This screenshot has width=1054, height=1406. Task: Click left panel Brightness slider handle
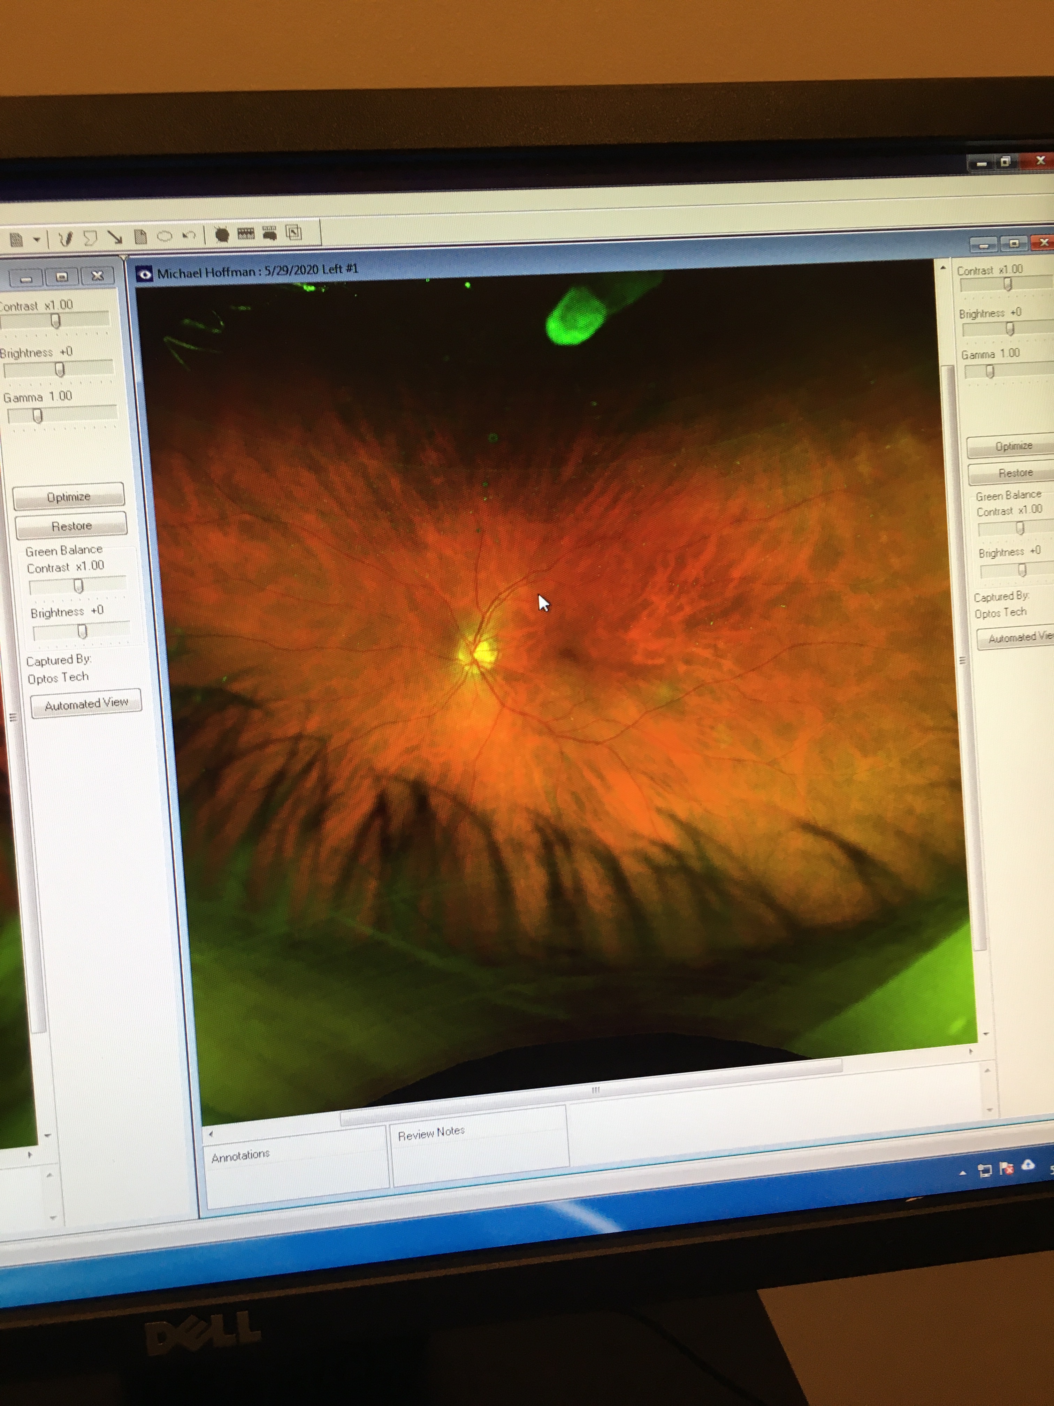click(x=60, y=369)
